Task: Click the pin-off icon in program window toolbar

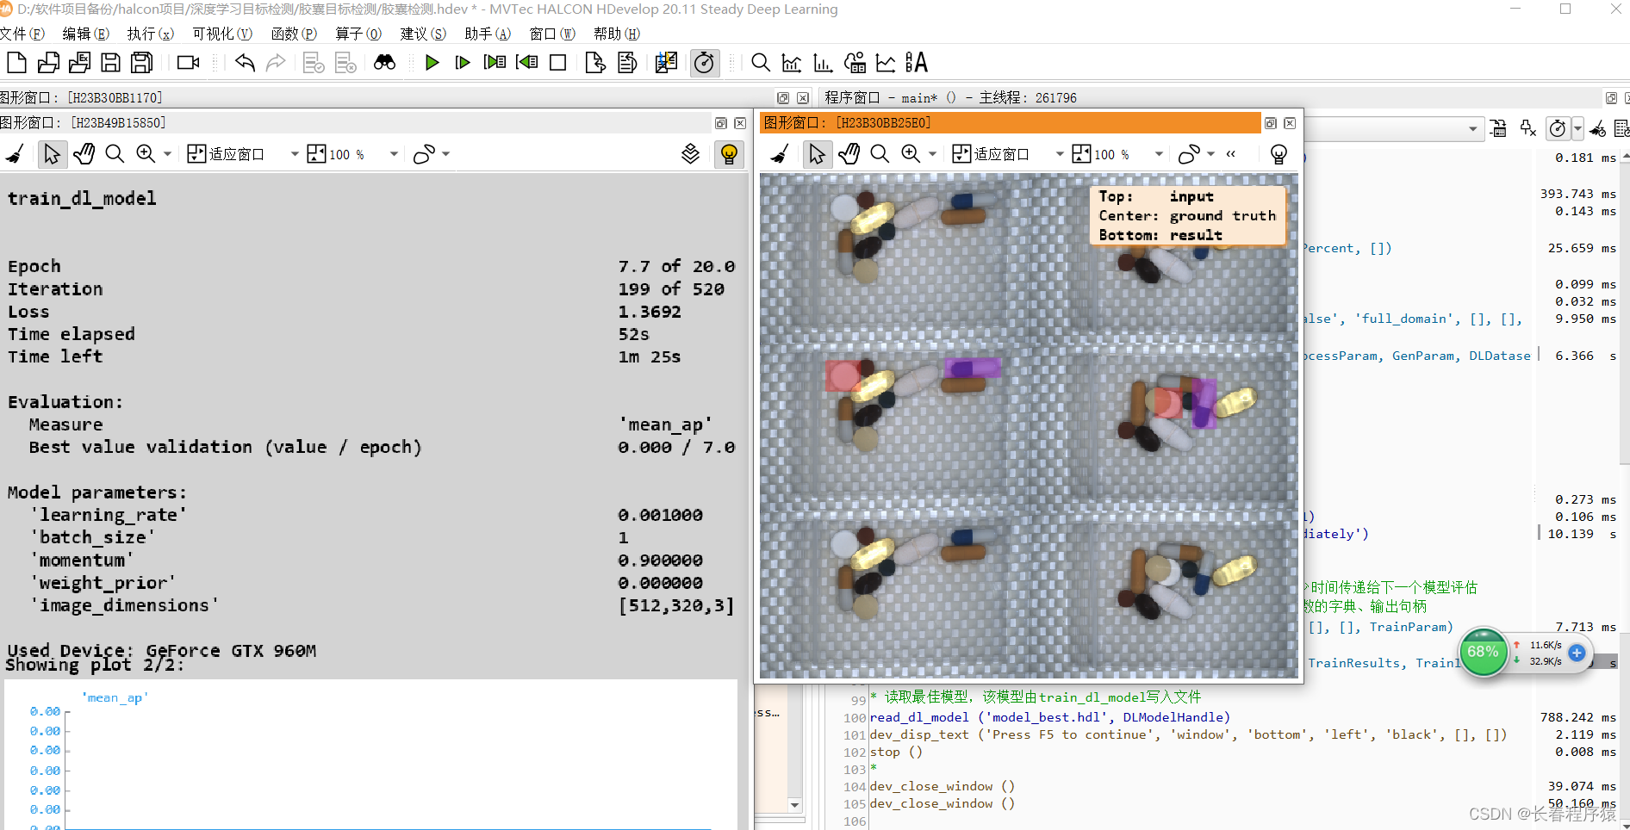Action: coord(1528,129)
